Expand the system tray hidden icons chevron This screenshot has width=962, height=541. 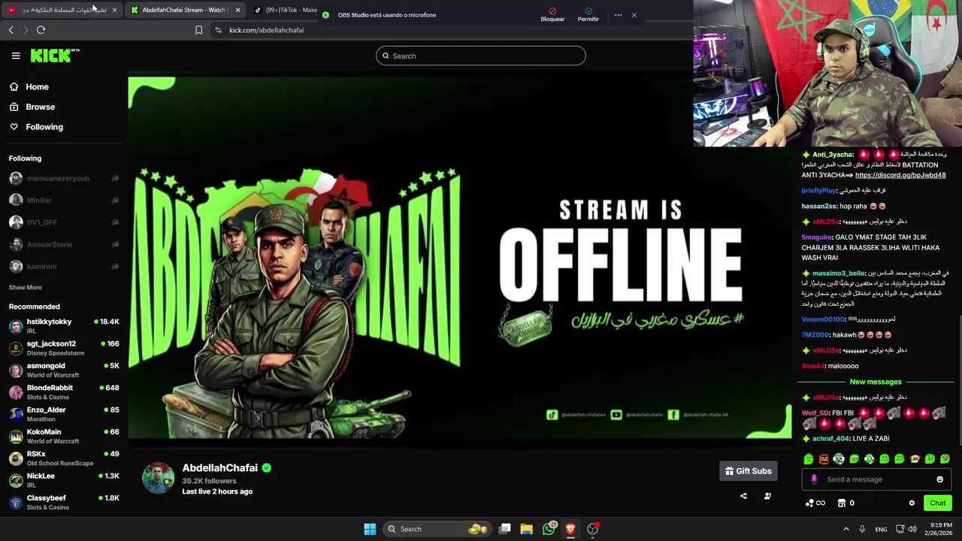tap(846, 529)
